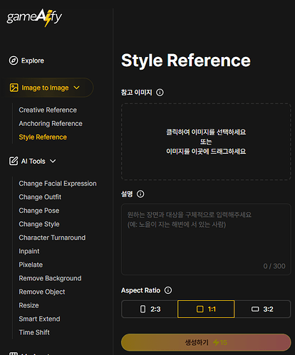Select the 1:1 aspect ratio option
The image size is (295, 355).
pyautogui.click(x=206, y=309)
